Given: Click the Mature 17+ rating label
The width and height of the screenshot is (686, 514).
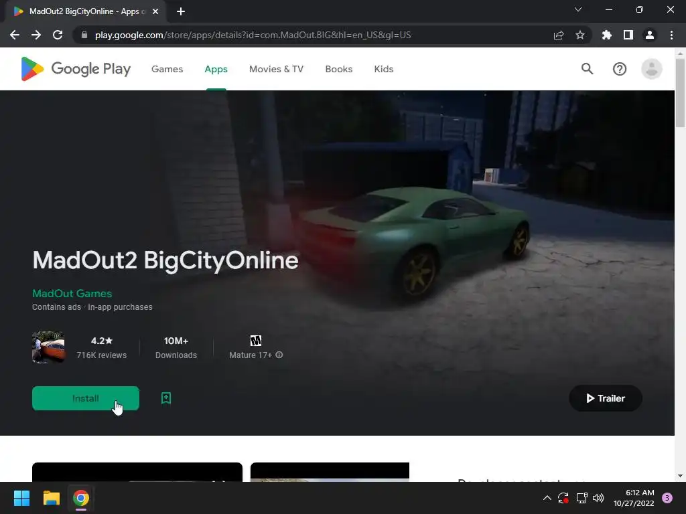Looking at the screenshot, I should coord(251,355).
